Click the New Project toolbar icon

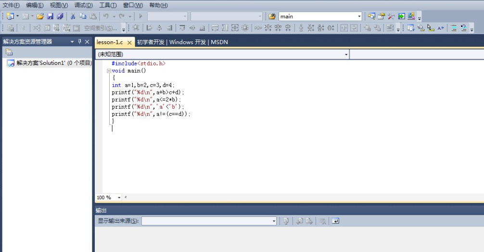coord(10,16)
